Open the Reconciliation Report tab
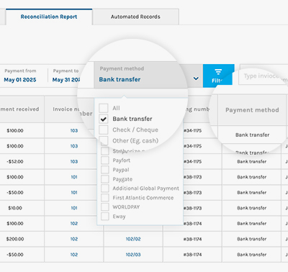 (x=49, y=17)
